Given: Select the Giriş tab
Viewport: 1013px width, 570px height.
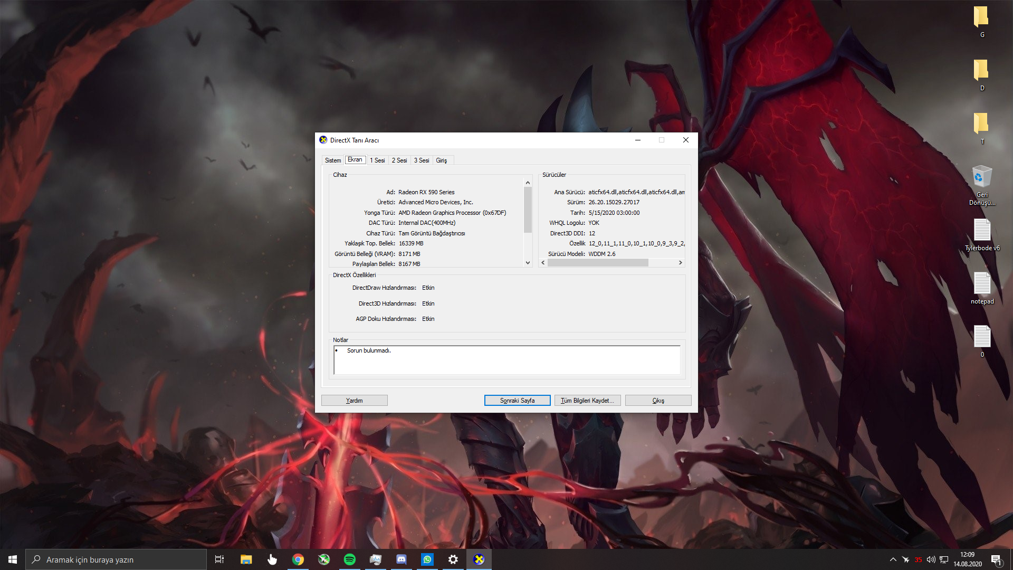Looking at the screenshot, I should tap(441, 160).
